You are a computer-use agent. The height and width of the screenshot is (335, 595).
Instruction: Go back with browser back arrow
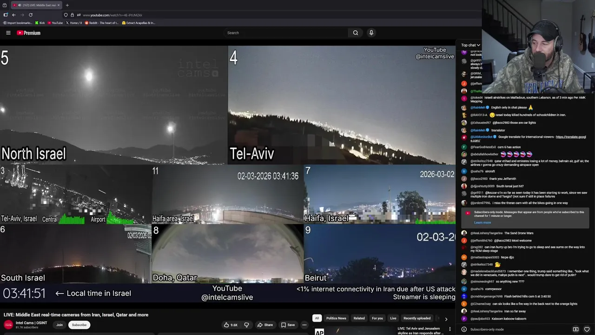[14, 15]
